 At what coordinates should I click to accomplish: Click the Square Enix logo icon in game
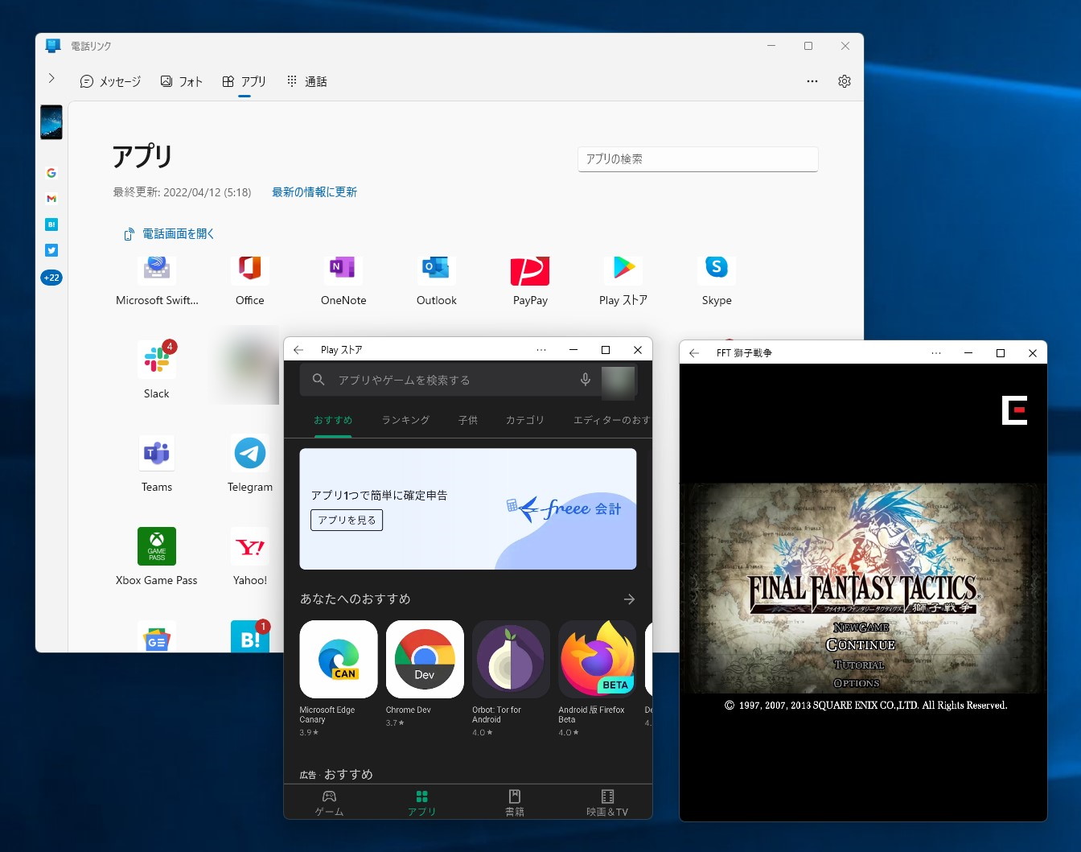point(1014,410)
